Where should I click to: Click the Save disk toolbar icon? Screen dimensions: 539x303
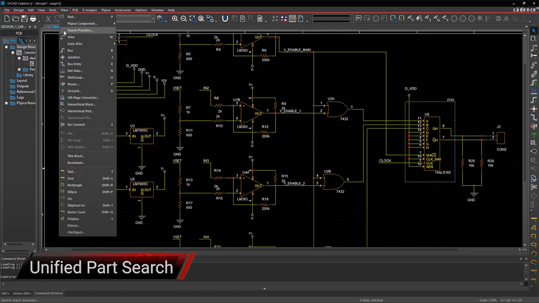24,19
